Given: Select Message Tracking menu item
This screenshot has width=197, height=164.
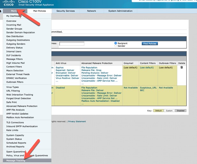Looking at the screenshot, I should coord(27,160).
